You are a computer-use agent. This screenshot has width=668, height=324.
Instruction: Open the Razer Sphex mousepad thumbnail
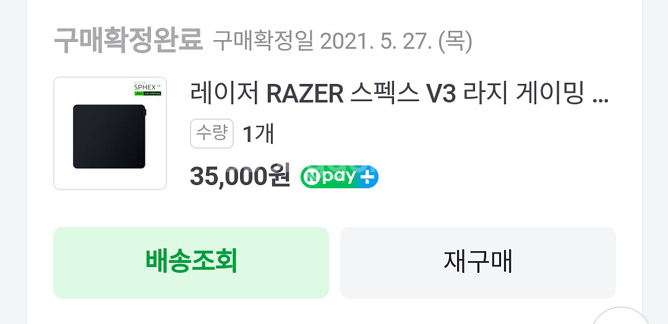110,133
